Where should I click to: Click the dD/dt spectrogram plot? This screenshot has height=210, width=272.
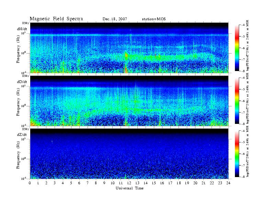pyautogui.click(x=129, y=101)
